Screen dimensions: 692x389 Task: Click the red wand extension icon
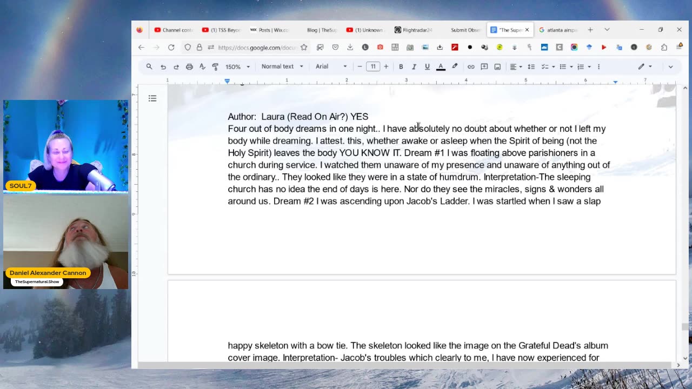(x=455, y=48)
